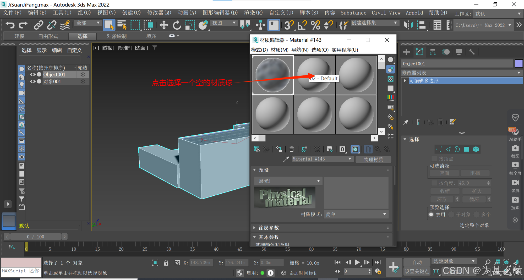Click the time slider 0 / 100 handle
524x280 pixels.
pos(35,237)
